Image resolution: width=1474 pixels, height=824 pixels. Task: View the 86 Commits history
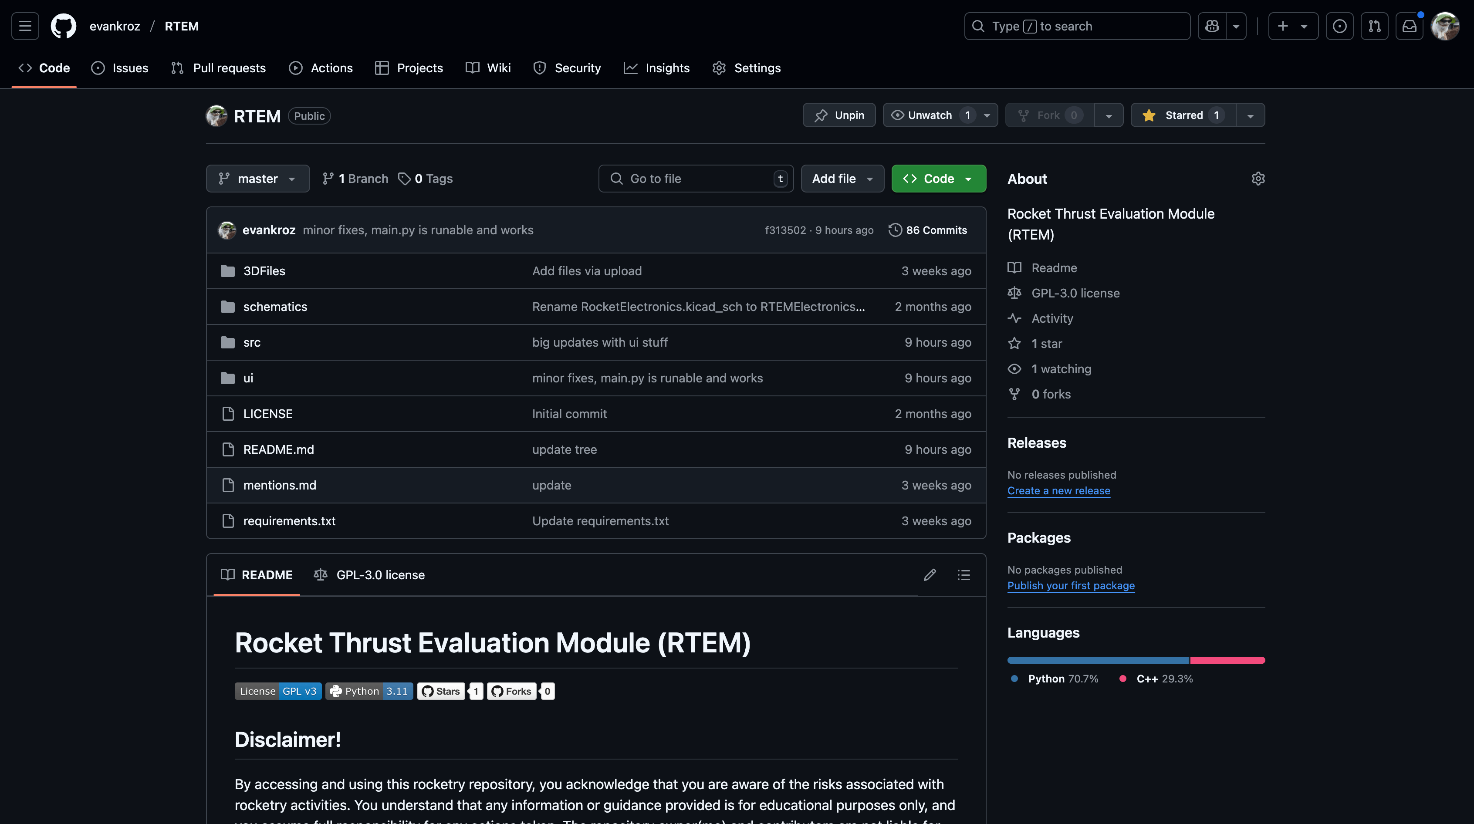pos(927,230)
